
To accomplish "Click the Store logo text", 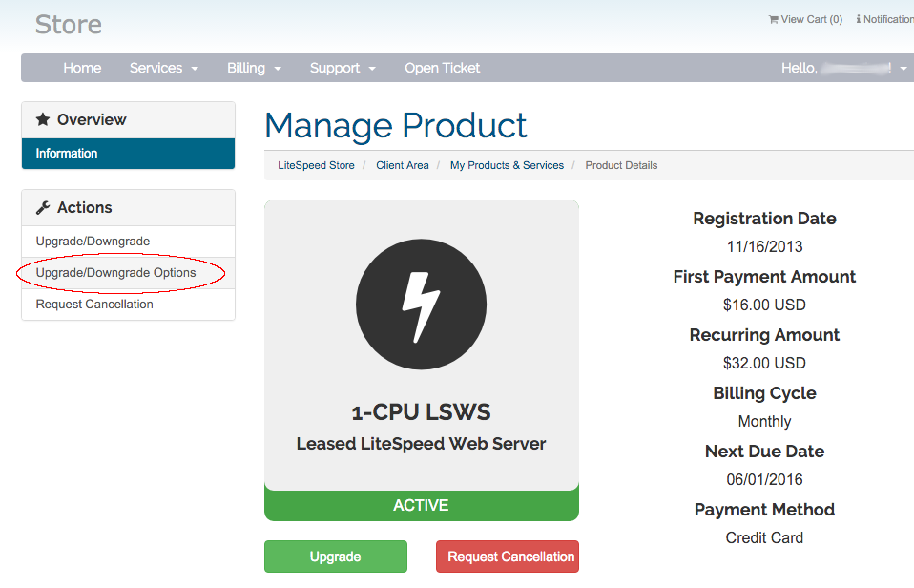I will (68, 25).
